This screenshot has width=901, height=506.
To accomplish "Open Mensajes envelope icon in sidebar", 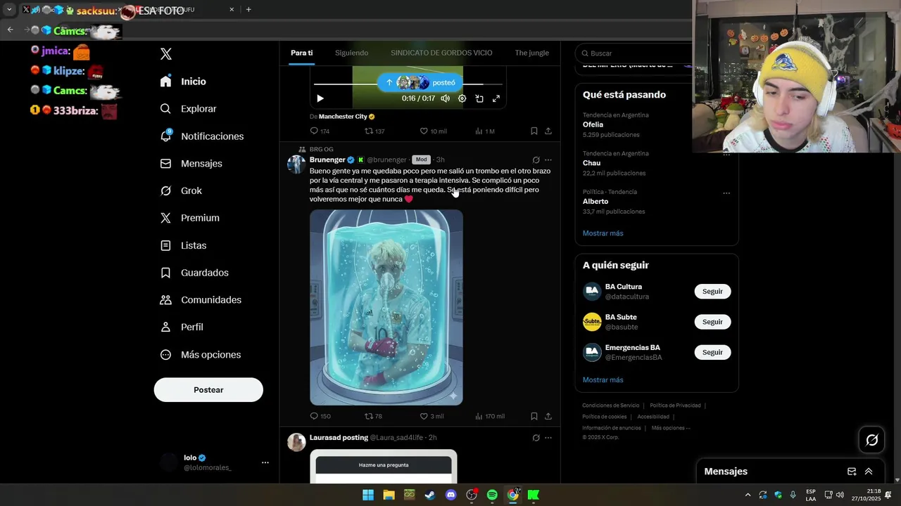I will click(x=165, y=163).
